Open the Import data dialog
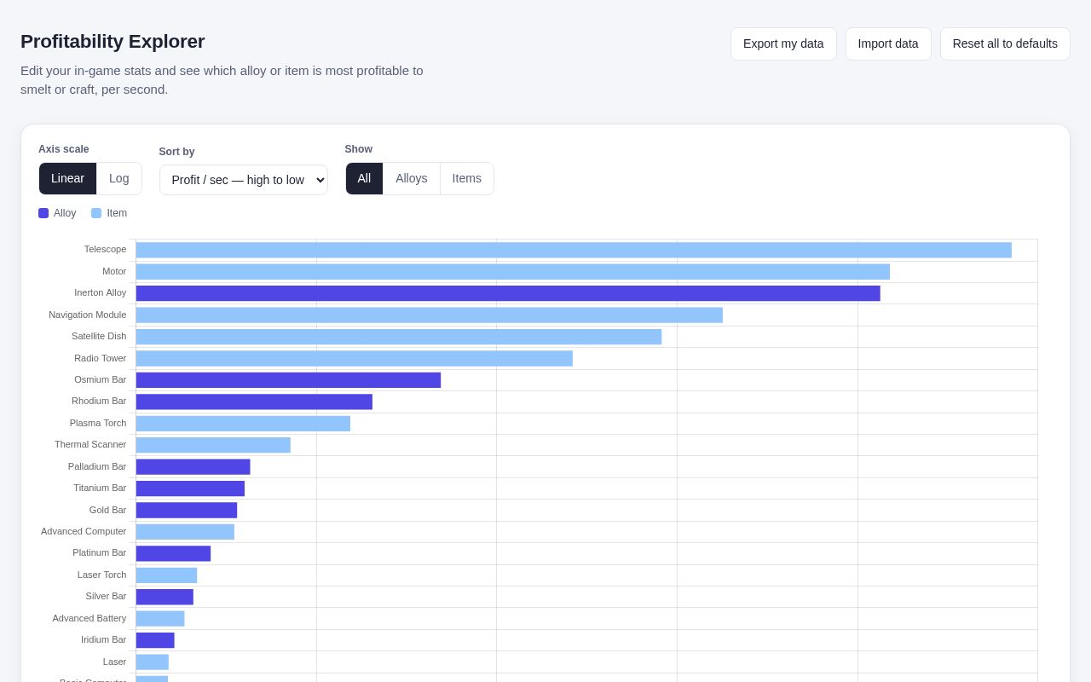The height and width of the screenshot is (682, 1091). pyautogui.click(x=888, y=43)
